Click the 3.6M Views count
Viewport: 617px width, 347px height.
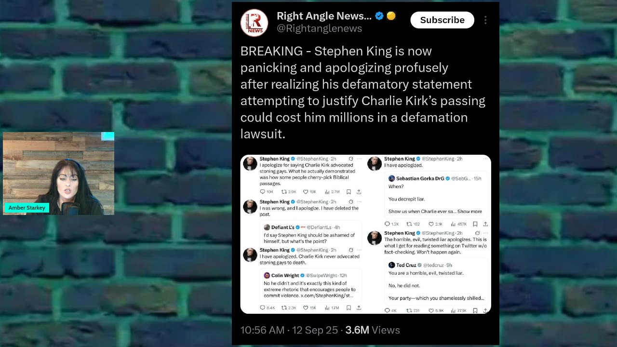coord(373,330)
